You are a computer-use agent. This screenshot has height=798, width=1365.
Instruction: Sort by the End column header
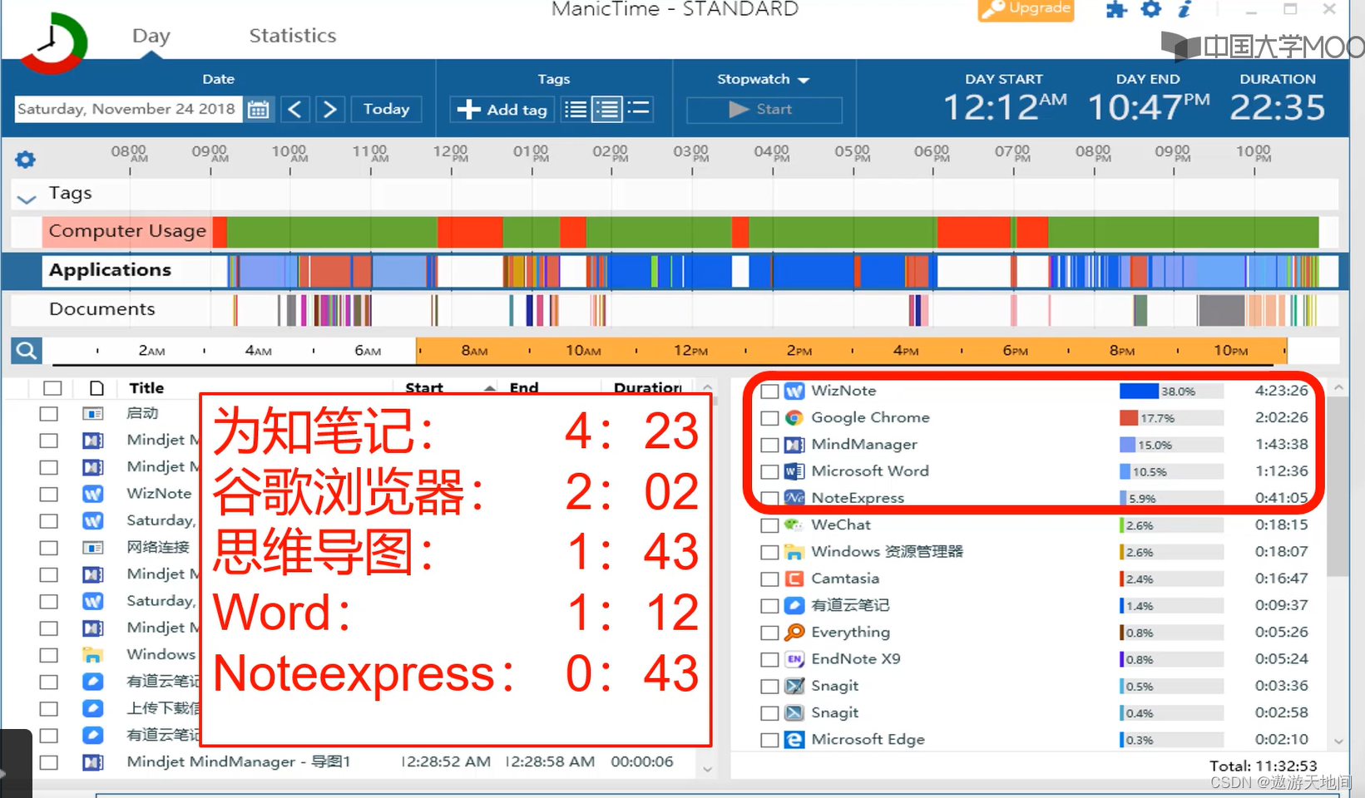tap(524, 388)
